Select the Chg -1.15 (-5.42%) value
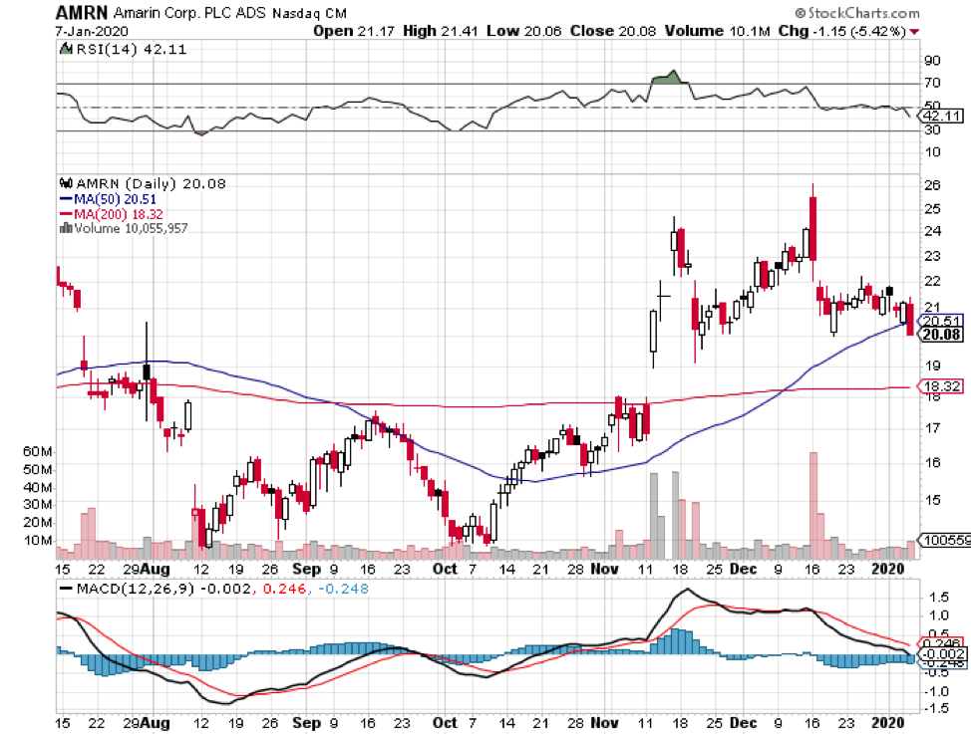This screenshot has height=734, width=971. coord(842,31)
